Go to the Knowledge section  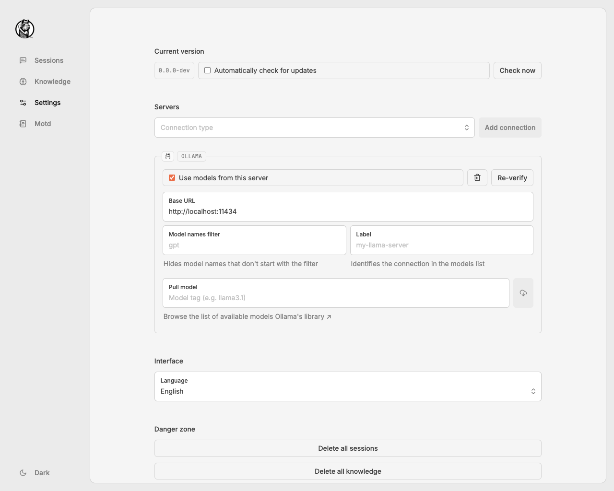coord(52,82)
